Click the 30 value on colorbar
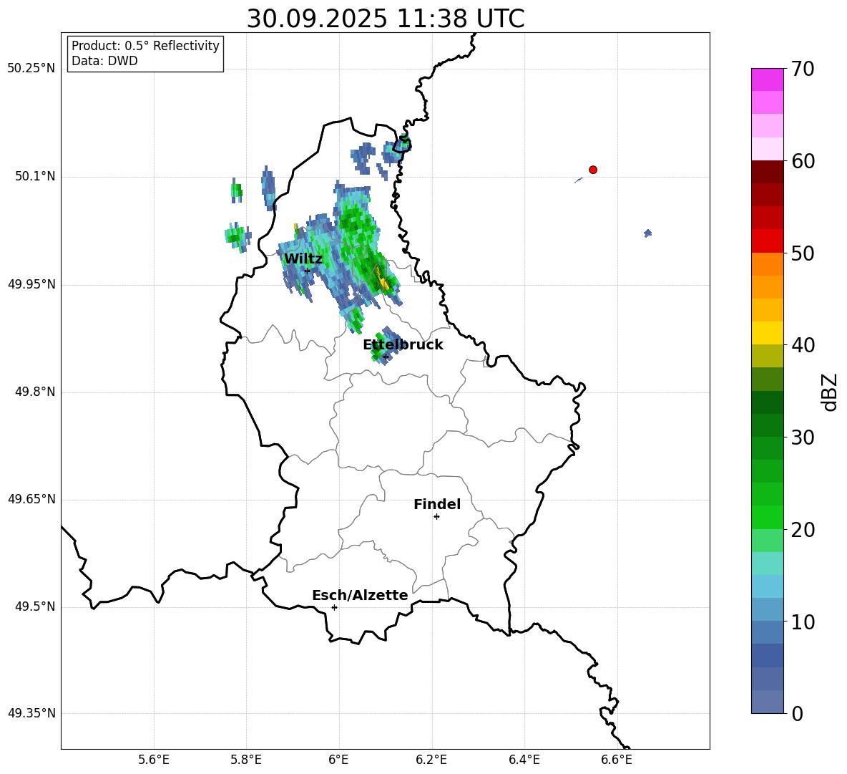 [x=803, y=437]
